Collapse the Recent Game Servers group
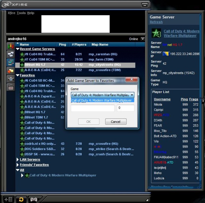The image size is (205, 203). (18, 49)
